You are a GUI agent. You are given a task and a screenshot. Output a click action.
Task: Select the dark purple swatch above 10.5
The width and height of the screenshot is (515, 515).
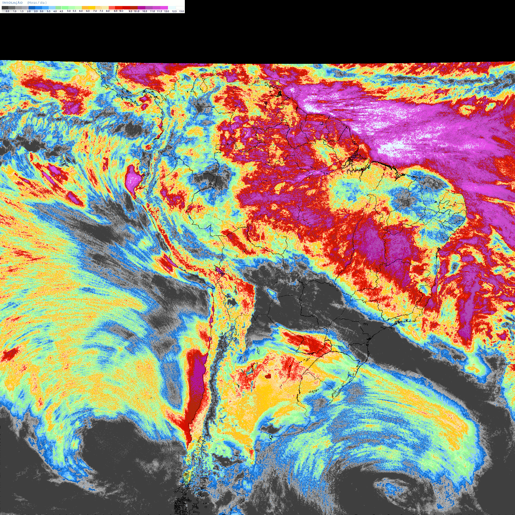click(x=142, y=8)
